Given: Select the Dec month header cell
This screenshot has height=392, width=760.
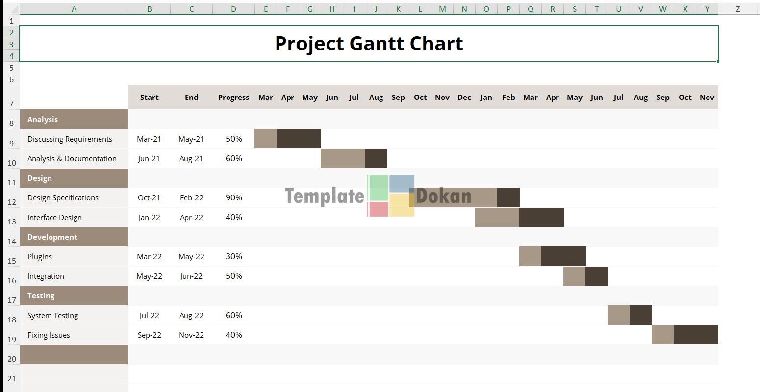Looking at the screenshot, I should (x=464, y=98).
